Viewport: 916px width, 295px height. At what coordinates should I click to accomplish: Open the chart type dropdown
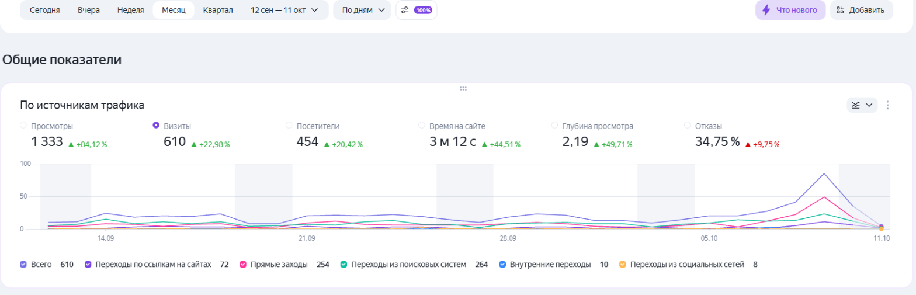pos(862,105)
